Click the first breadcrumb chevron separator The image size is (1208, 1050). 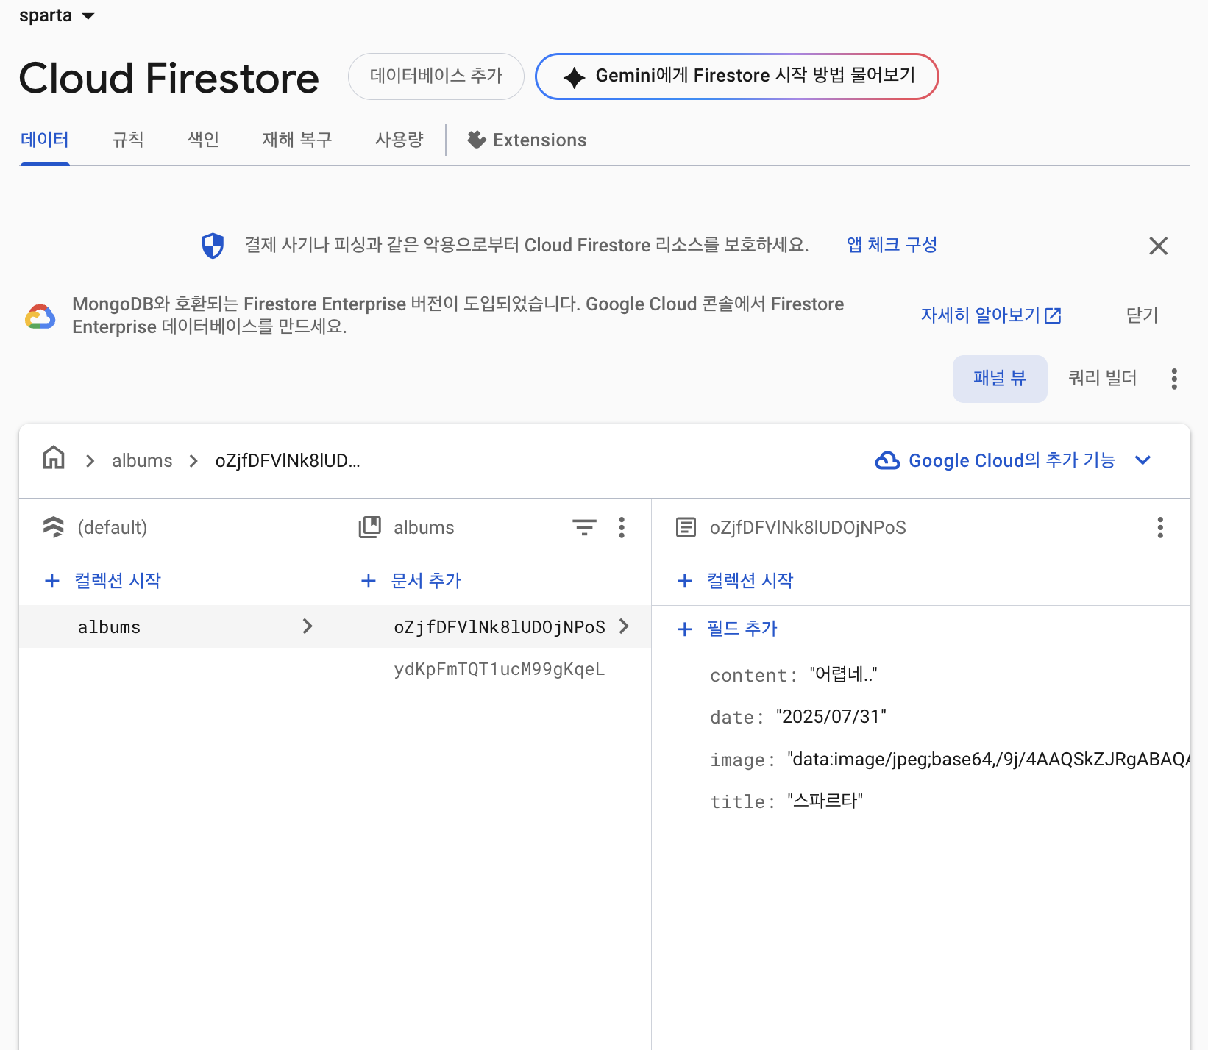[90, 461]
